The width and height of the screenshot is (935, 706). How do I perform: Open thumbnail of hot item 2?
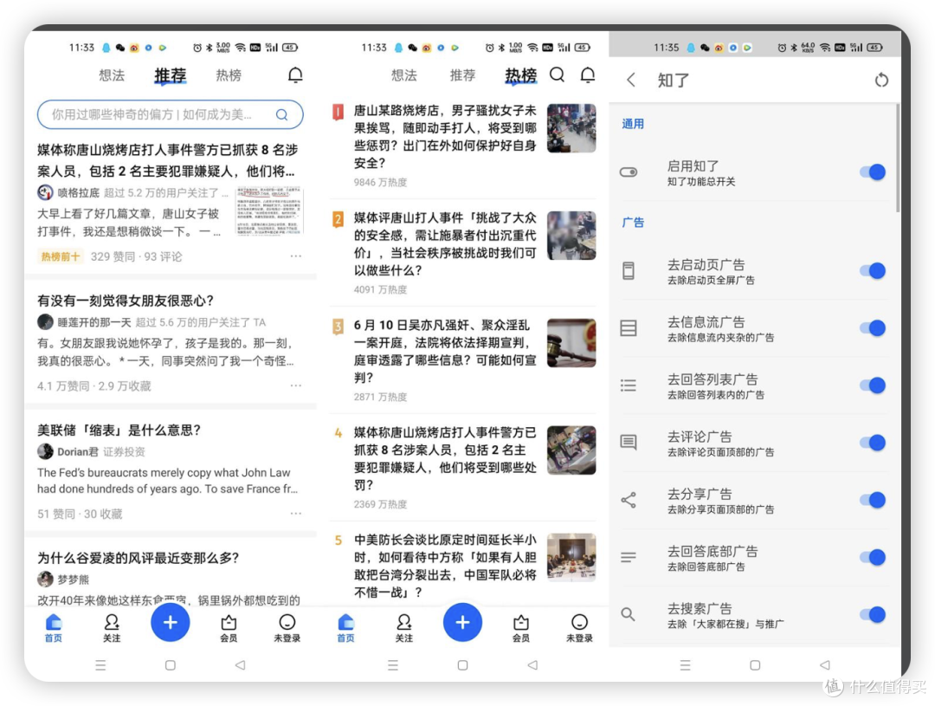[x=571, y=235]
